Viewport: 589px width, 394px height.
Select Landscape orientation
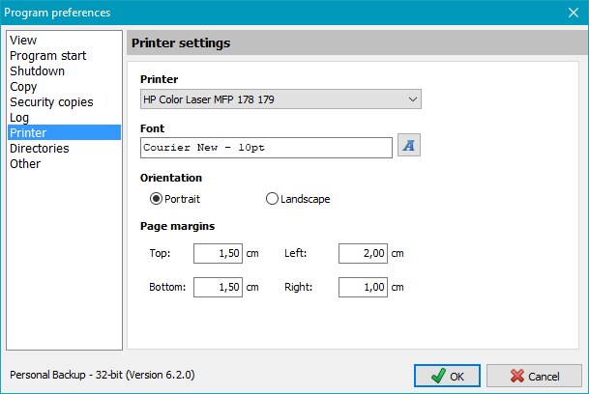[x=272, y=199]
